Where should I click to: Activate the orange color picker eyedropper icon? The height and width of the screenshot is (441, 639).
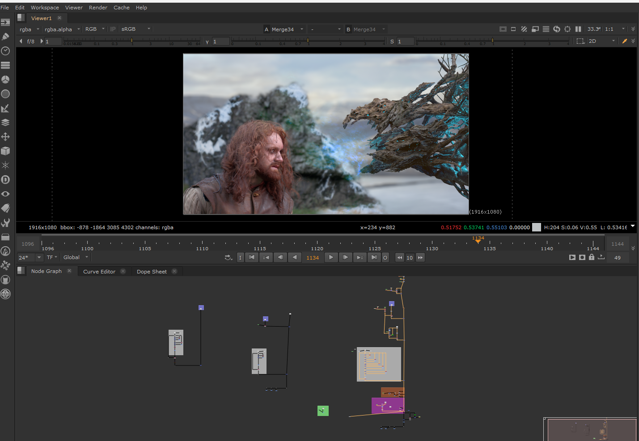pyautogui.click(x=624, y=41)
